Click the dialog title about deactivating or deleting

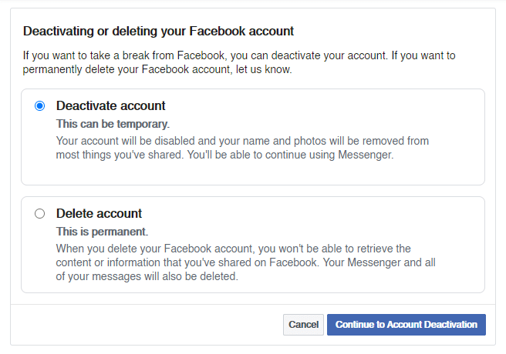158,32
